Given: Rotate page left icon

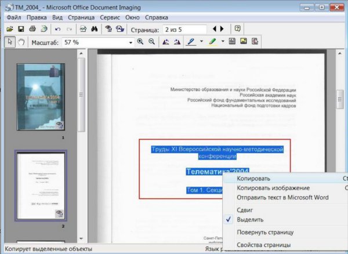Looking at the screenshot, I should click(x=165, y=42).
